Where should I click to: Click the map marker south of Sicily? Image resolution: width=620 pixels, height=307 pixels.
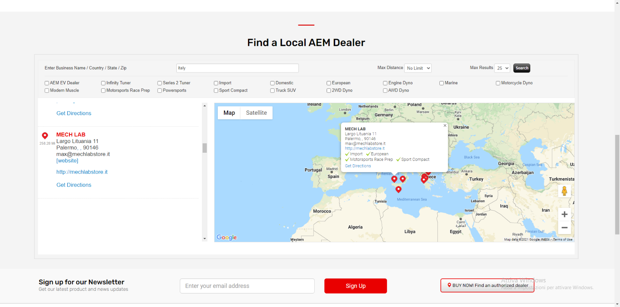click(398, 189)
